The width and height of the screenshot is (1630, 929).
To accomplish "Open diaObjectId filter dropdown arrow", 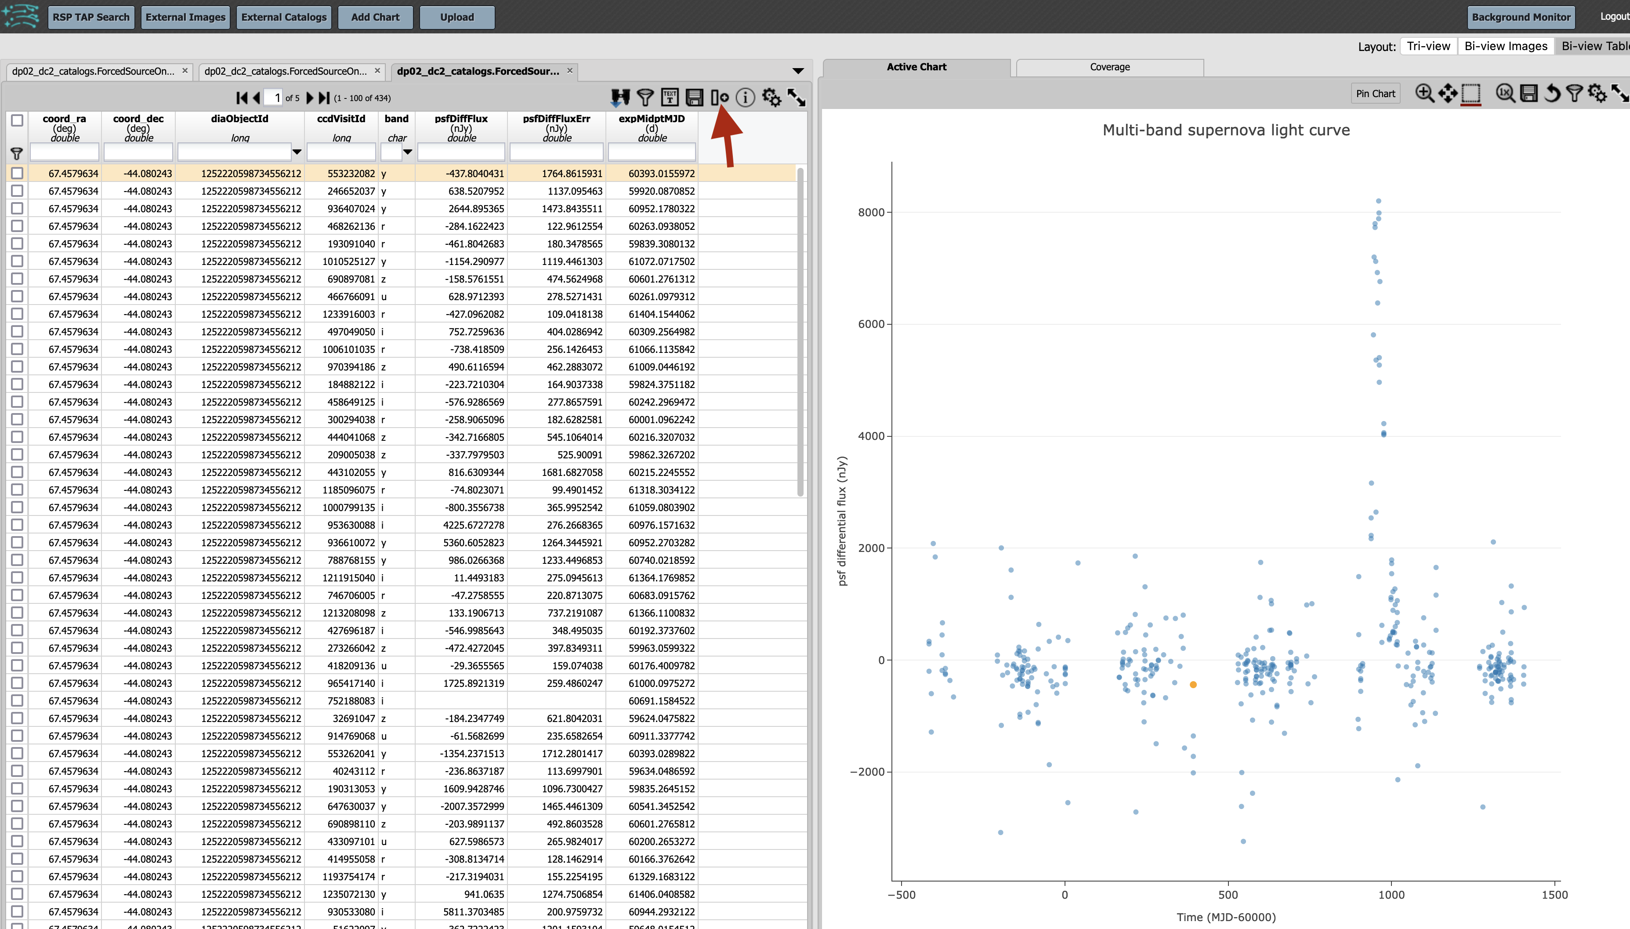I will point(297,152).
